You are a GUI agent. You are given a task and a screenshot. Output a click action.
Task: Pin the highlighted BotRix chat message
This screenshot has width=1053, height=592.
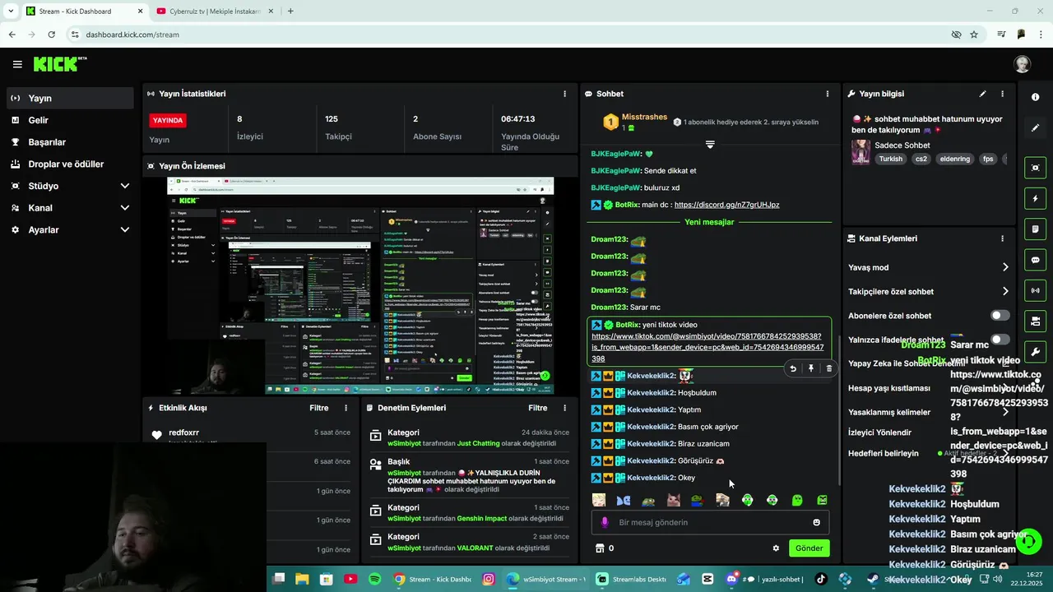pos(811,368)
